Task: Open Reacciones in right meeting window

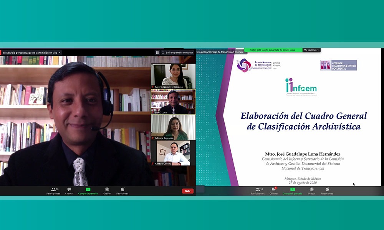Action: click(327, 191)
